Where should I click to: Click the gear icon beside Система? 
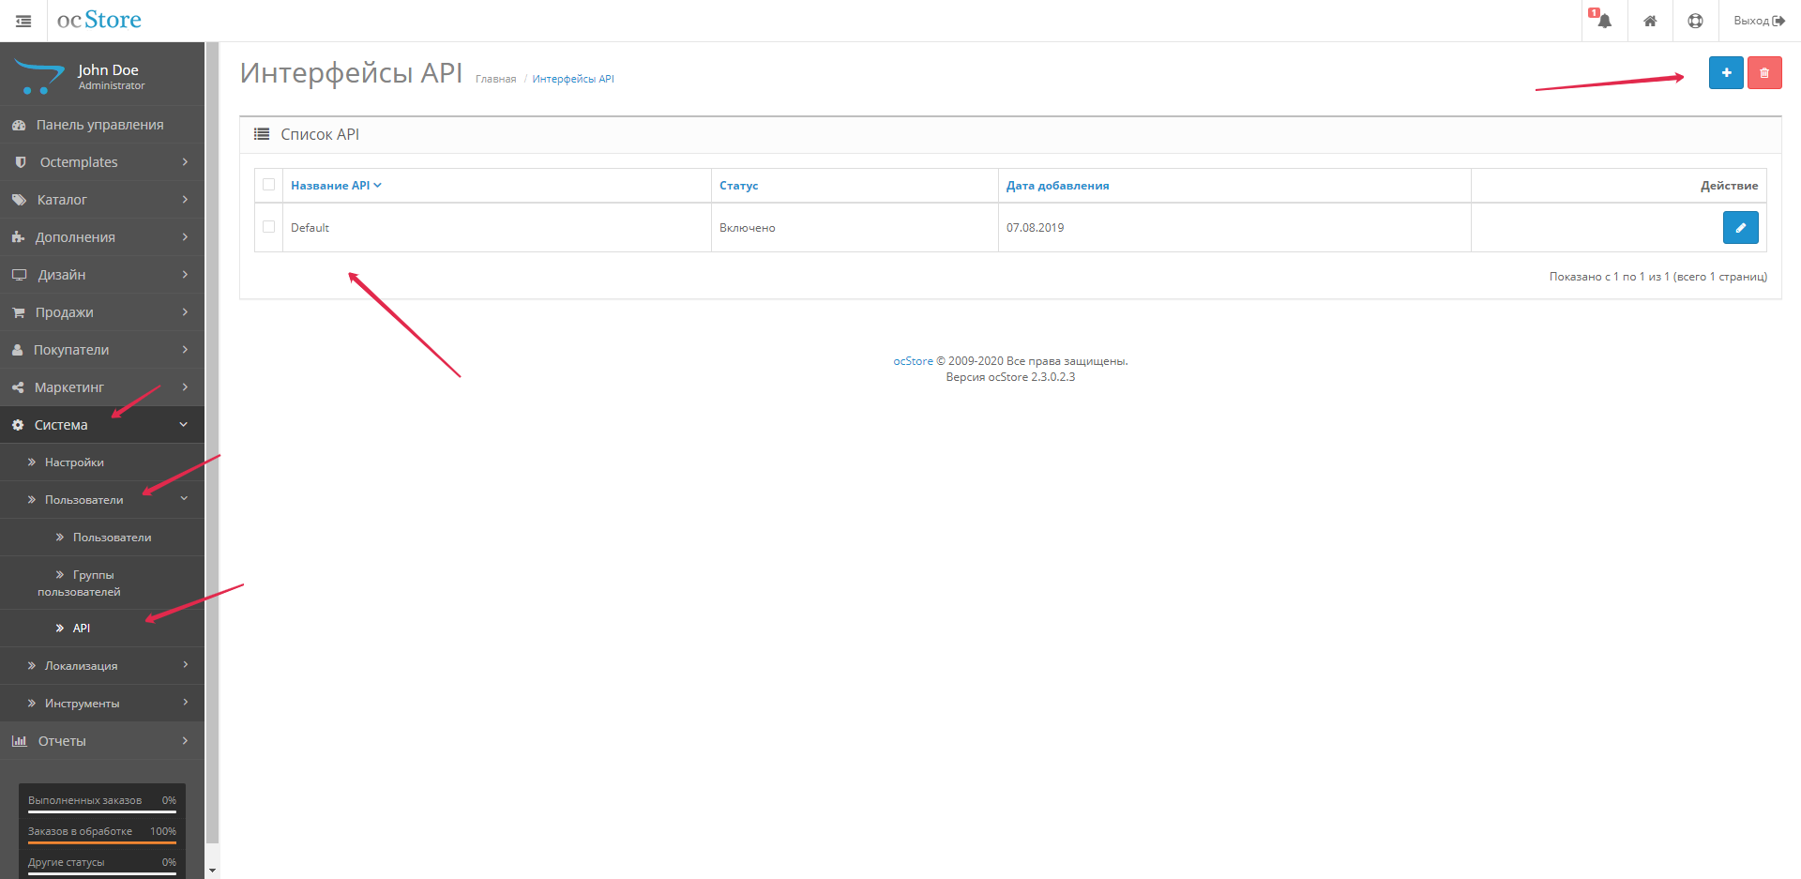click(x=18, y=425)
